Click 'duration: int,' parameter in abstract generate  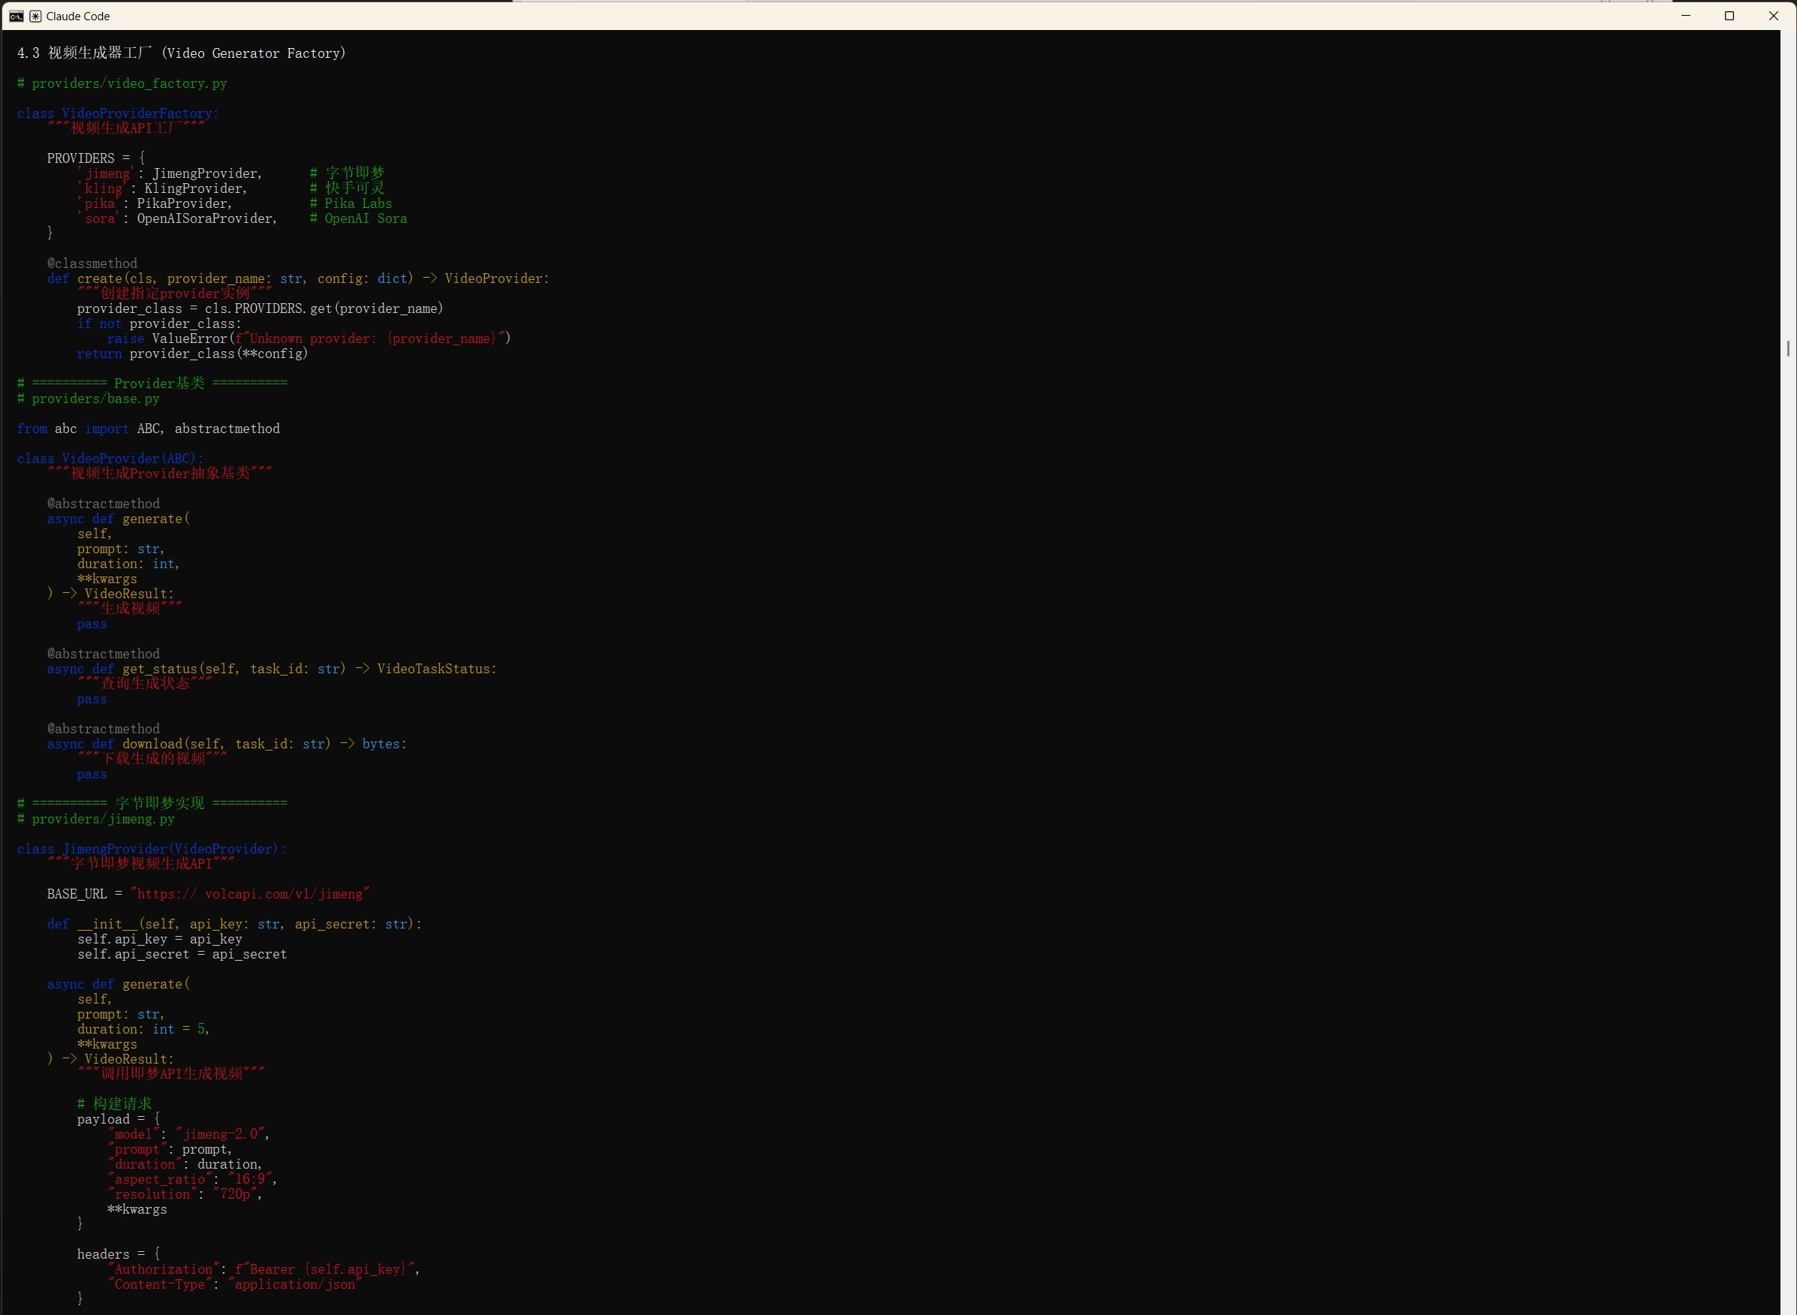pos(129,564)
